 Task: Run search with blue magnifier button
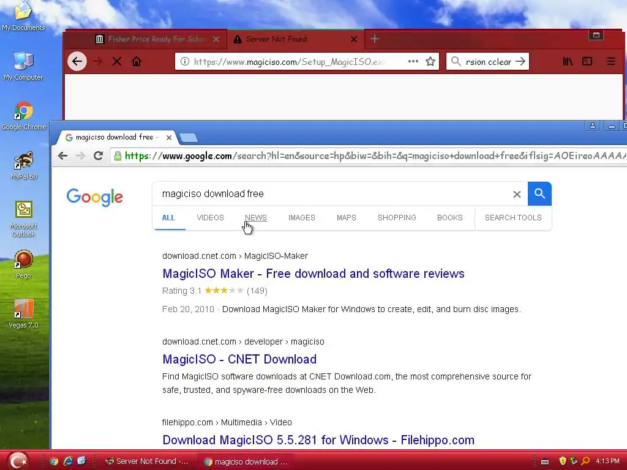pyautogui.click(x=539, y=194)
